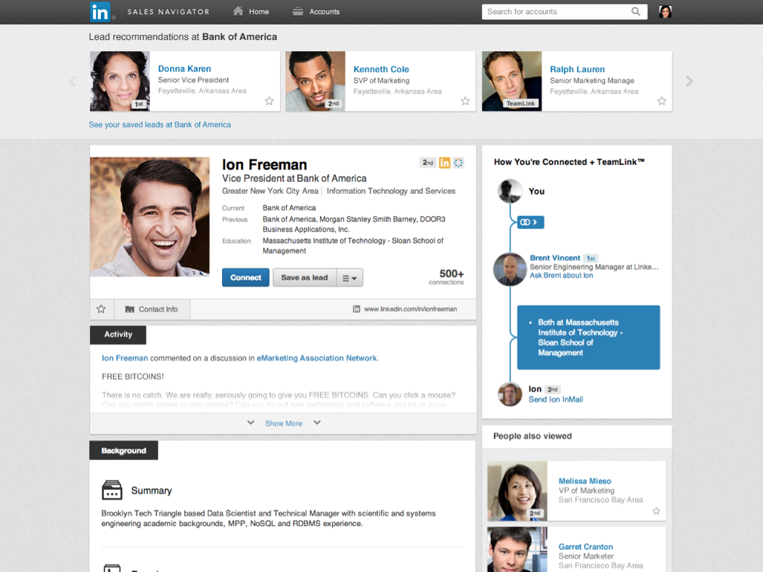Star Kenneth Cole as a saved lead
This screenshot has width=763, height=572.
(x=465, y=101)
